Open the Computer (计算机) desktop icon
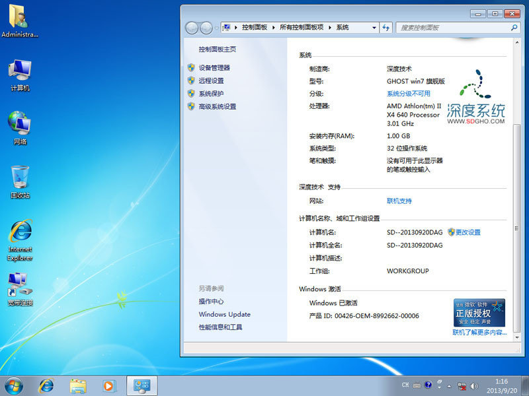Screen dimensions: 529x396 tap(20, 75)
